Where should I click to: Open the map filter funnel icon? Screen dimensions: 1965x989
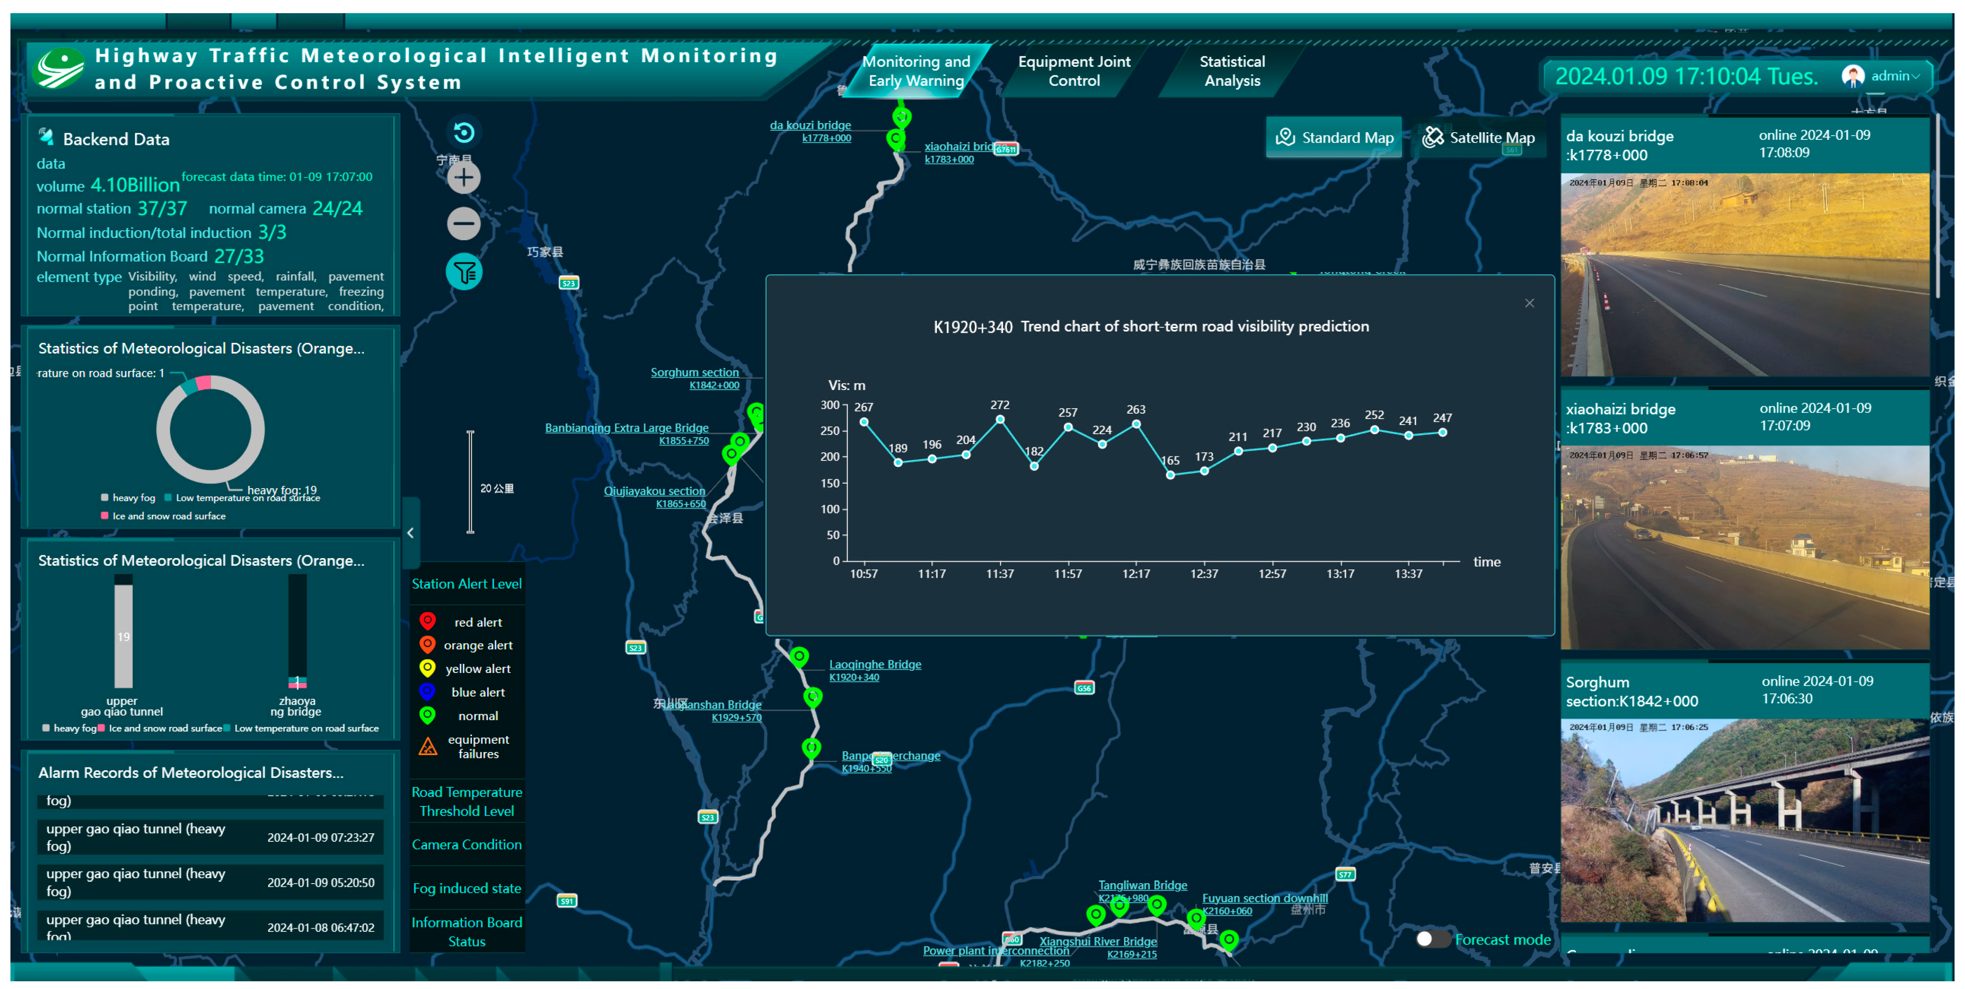point(464,272)
